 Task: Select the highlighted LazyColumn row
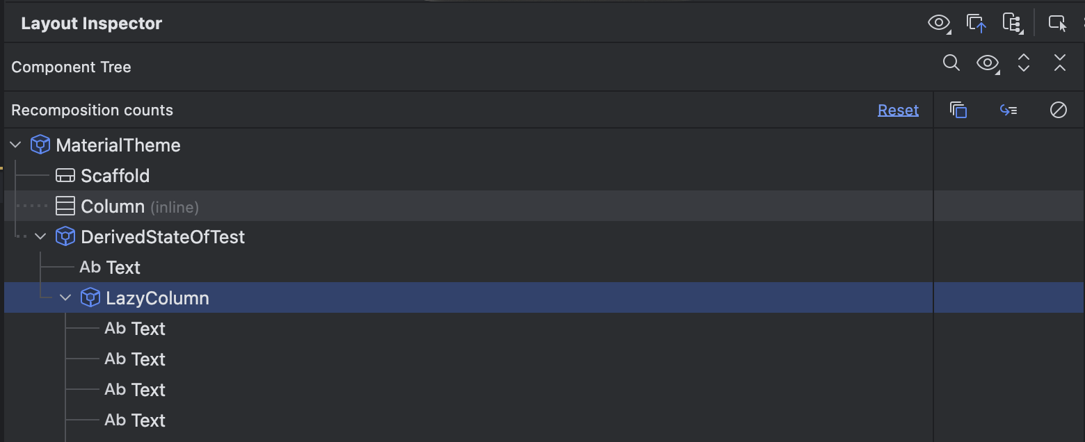(158, 297)
